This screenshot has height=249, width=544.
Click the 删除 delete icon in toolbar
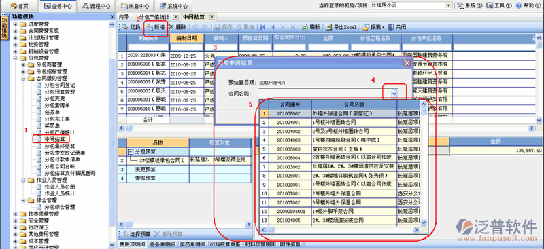171,27
